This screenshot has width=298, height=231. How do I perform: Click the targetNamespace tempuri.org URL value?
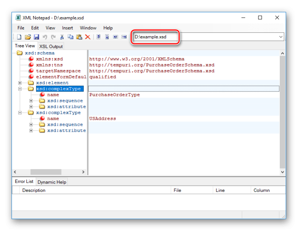pyautogui.click(x=152, y=71)
